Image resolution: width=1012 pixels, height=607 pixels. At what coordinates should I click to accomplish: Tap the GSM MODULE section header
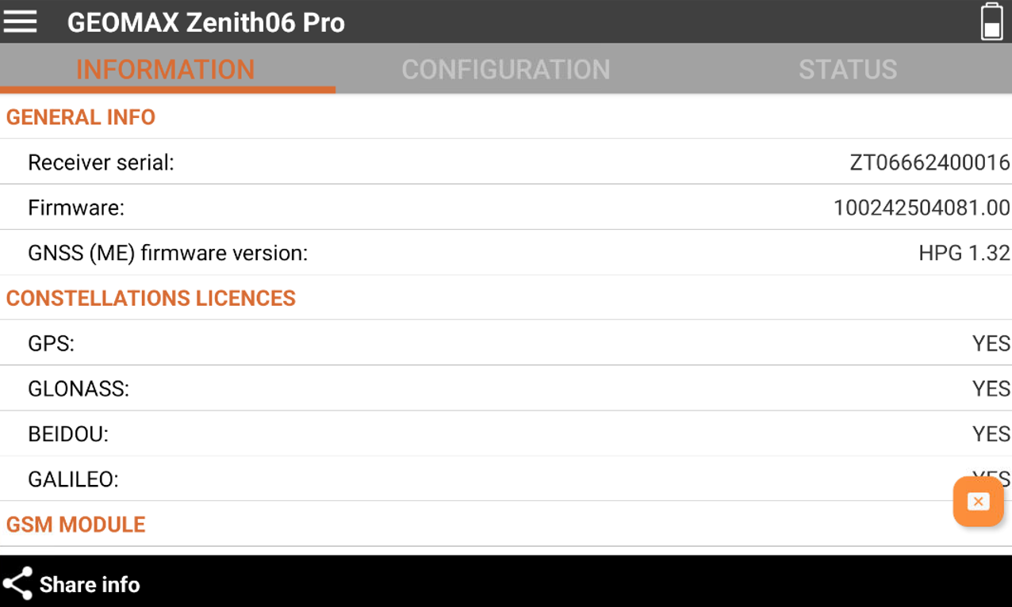pyautogui.click(x=76, y=525)
